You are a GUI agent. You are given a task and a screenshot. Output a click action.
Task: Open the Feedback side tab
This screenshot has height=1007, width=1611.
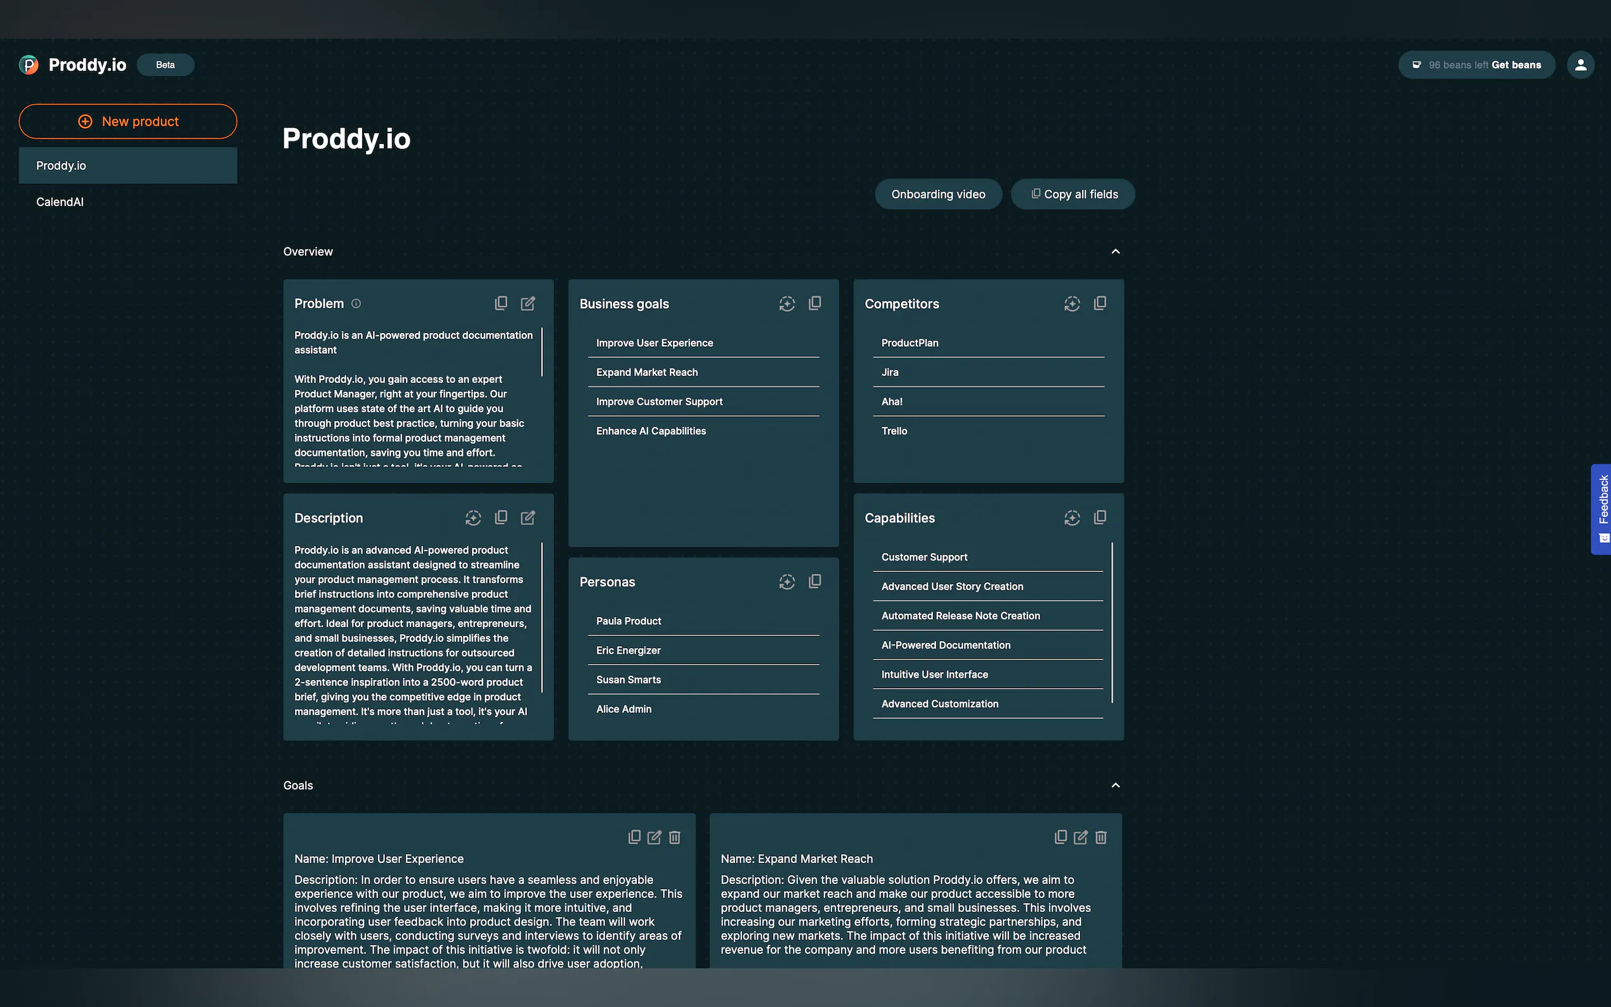click(1601, 509)
